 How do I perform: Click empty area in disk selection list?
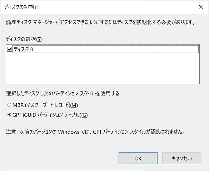103,68
